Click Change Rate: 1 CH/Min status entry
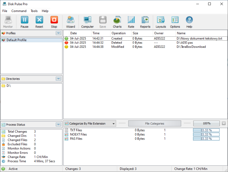This screenshot has height=172, width=228. (191, 169)
